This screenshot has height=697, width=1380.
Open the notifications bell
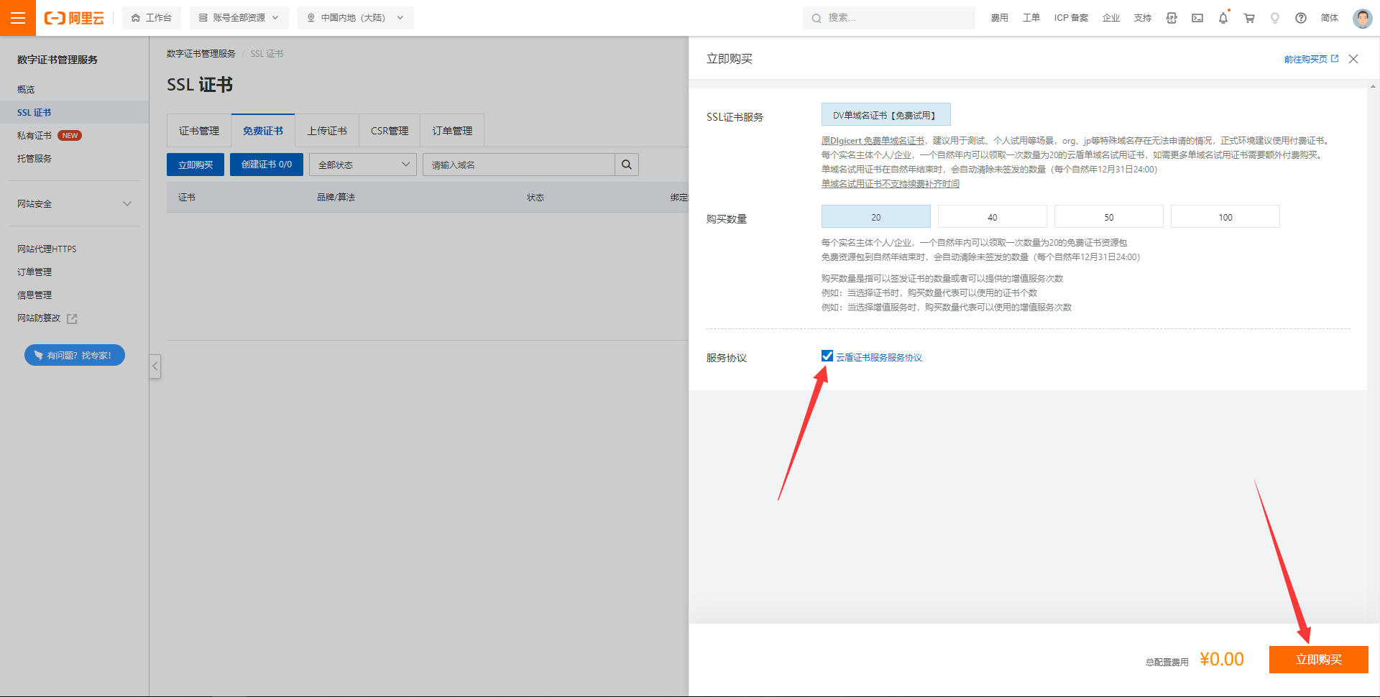pos(1223,18)
